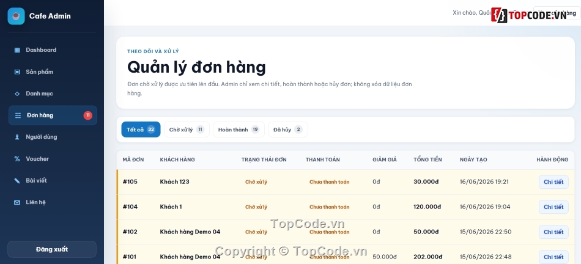The width and height of the screenshot is (581, 264).
Task: Click total 30.000đ
Action: coord(426,182)
